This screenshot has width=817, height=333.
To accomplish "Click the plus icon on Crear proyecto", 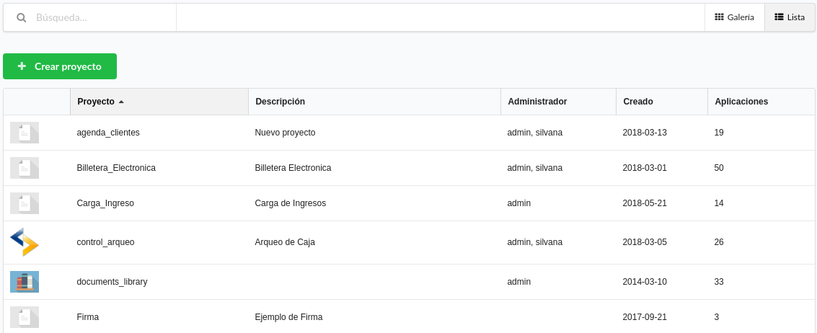I will [x=22, y=66].
